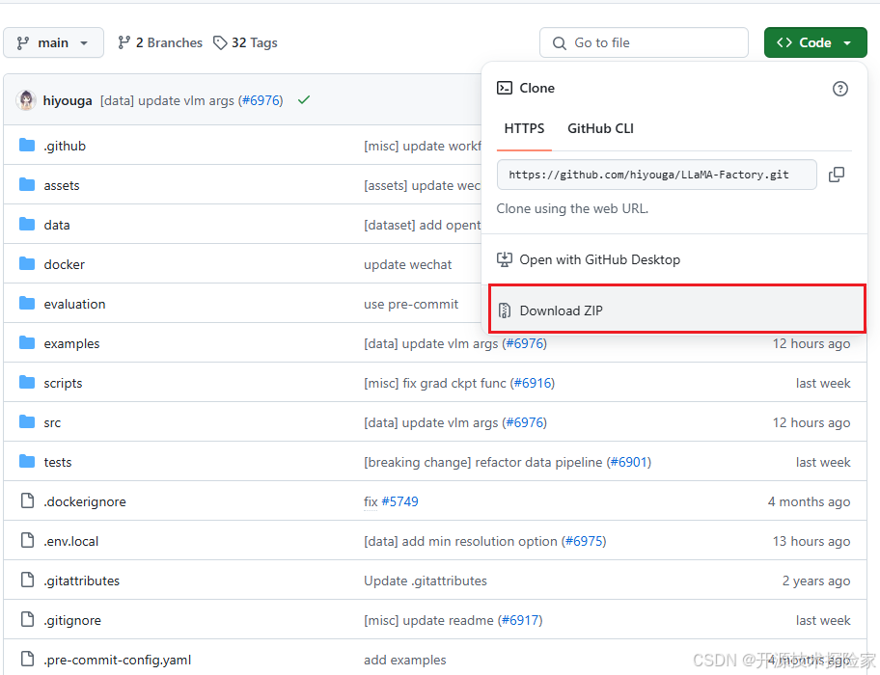Open the data folder
Image resolution: width=880 pixels, height=675 pixels.
(x=57, y=225)
